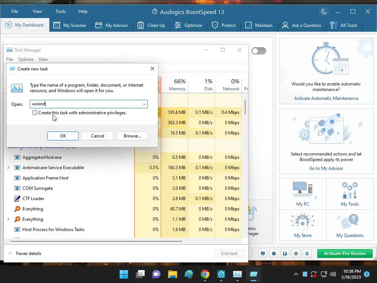Open Google Chrome from taskbar
The image size is (377, 283).
[205, 274]
